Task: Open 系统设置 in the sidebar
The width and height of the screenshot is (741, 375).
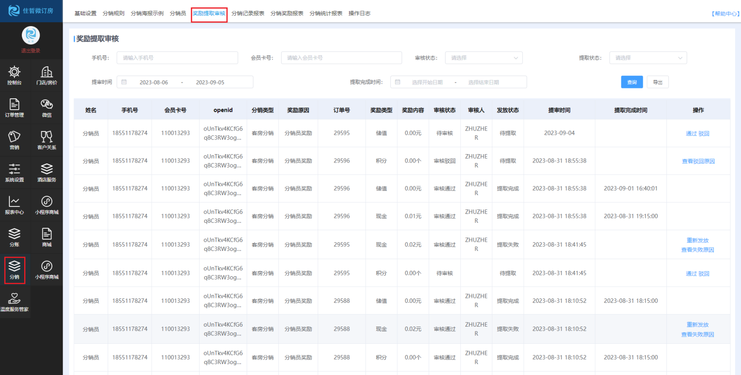Action: pos(15,173)
